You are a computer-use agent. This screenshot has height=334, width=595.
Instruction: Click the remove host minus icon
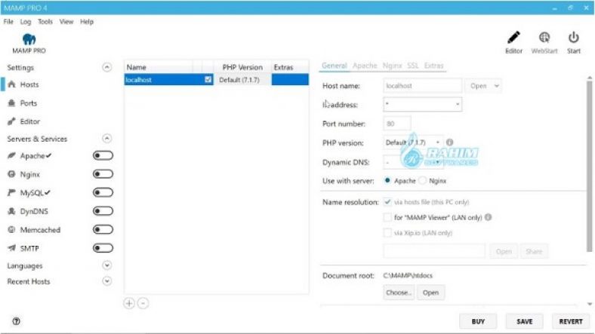click(x=143, y=303)
